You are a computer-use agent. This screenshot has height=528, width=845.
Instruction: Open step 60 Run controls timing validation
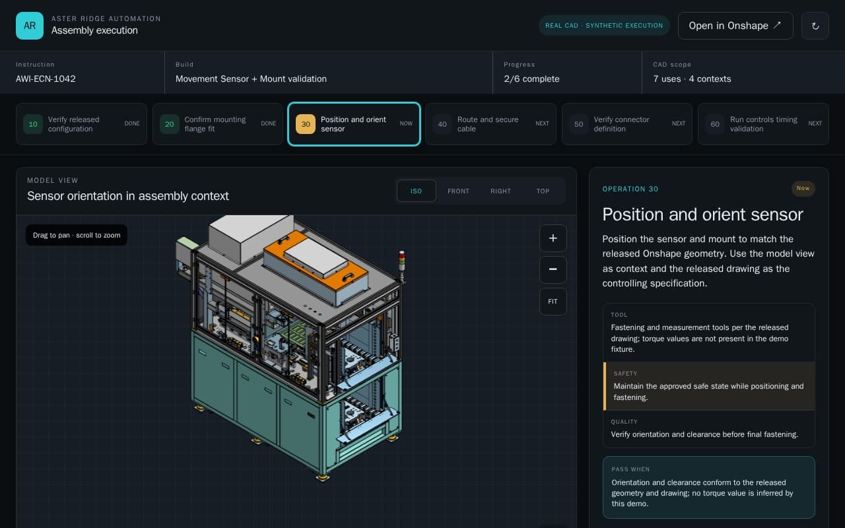tap(763, 124)
